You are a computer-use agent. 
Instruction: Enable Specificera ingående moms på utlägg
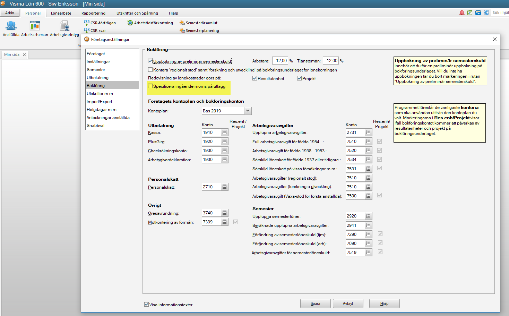pos(150,86)
